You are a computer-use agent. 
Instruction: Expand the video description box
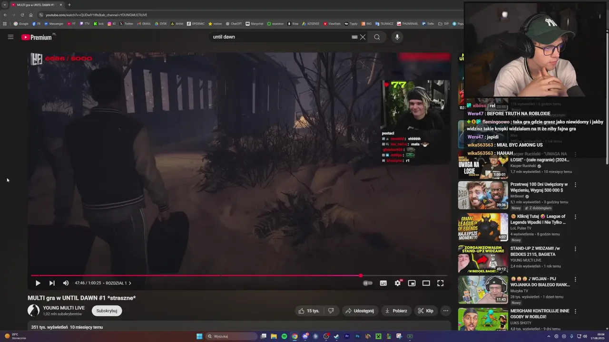pyautogui.click(x=239, y=327)
